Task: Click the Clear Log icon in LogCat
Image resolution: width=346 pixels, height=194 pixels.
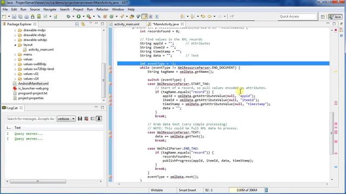Action: pos(86,119)
